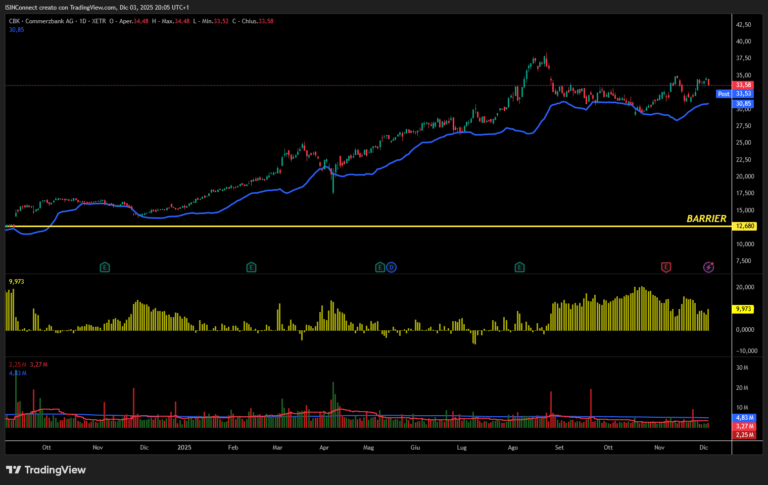Click the earnings marker near November 2024
Viewport: 768px width, 485px height.
tap(105, 267)
